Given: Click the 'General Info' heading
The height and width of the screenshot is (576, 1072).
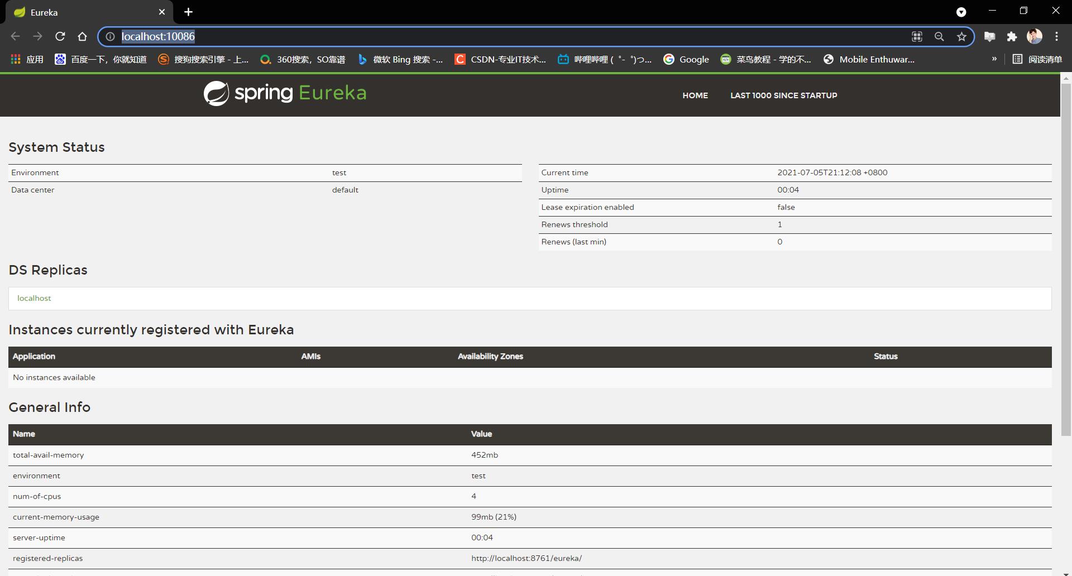Looking at the screenshot, I should (x=50, y=407).
